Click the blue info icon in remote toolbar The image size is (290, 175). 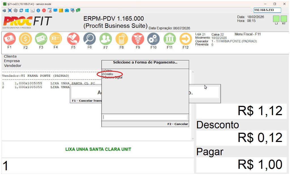point(38,10)
